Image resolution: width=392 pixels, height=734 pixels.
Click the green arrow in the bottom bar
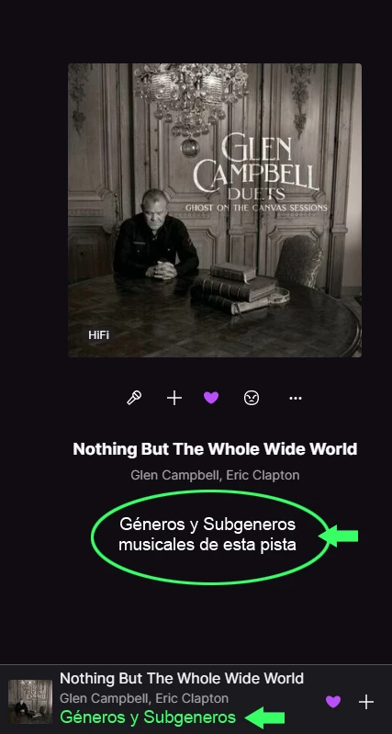[264, 717]
